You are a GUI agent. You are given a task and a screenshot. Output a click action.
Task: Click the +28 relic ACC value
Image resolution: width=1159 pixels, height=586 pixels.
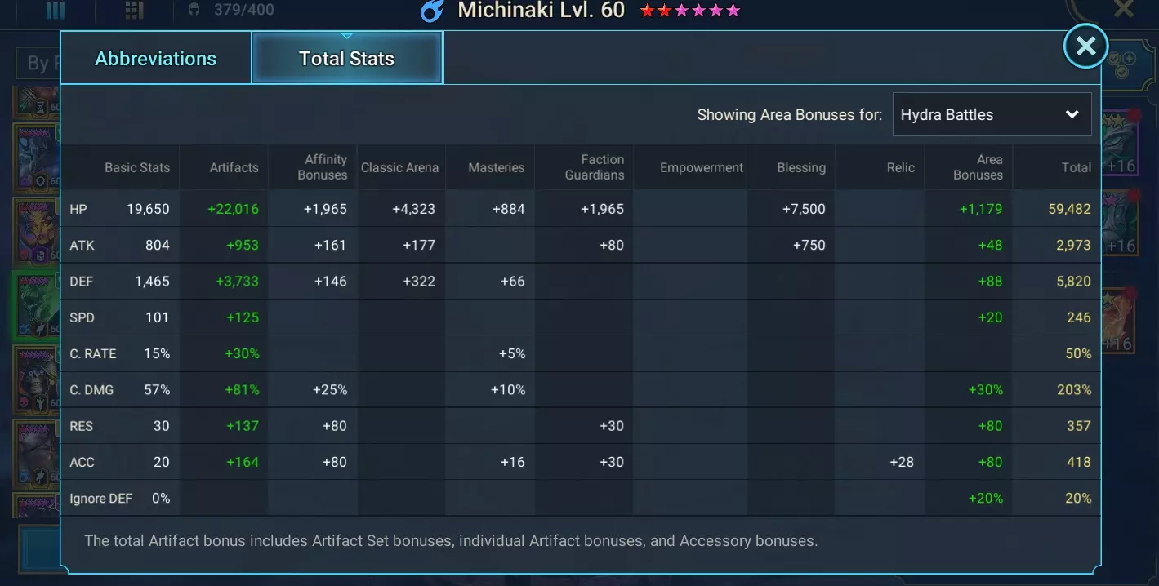pos(902,462)
